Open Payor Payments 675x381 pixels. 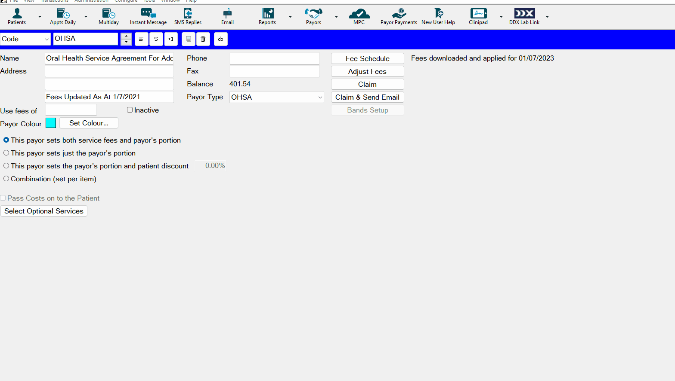click(399, 17)
